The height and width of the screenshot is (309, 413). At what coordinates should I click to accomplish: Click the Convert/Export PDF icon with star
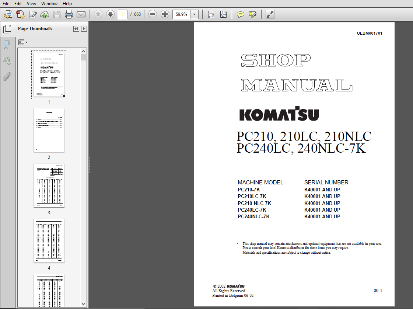pos(20,14)
